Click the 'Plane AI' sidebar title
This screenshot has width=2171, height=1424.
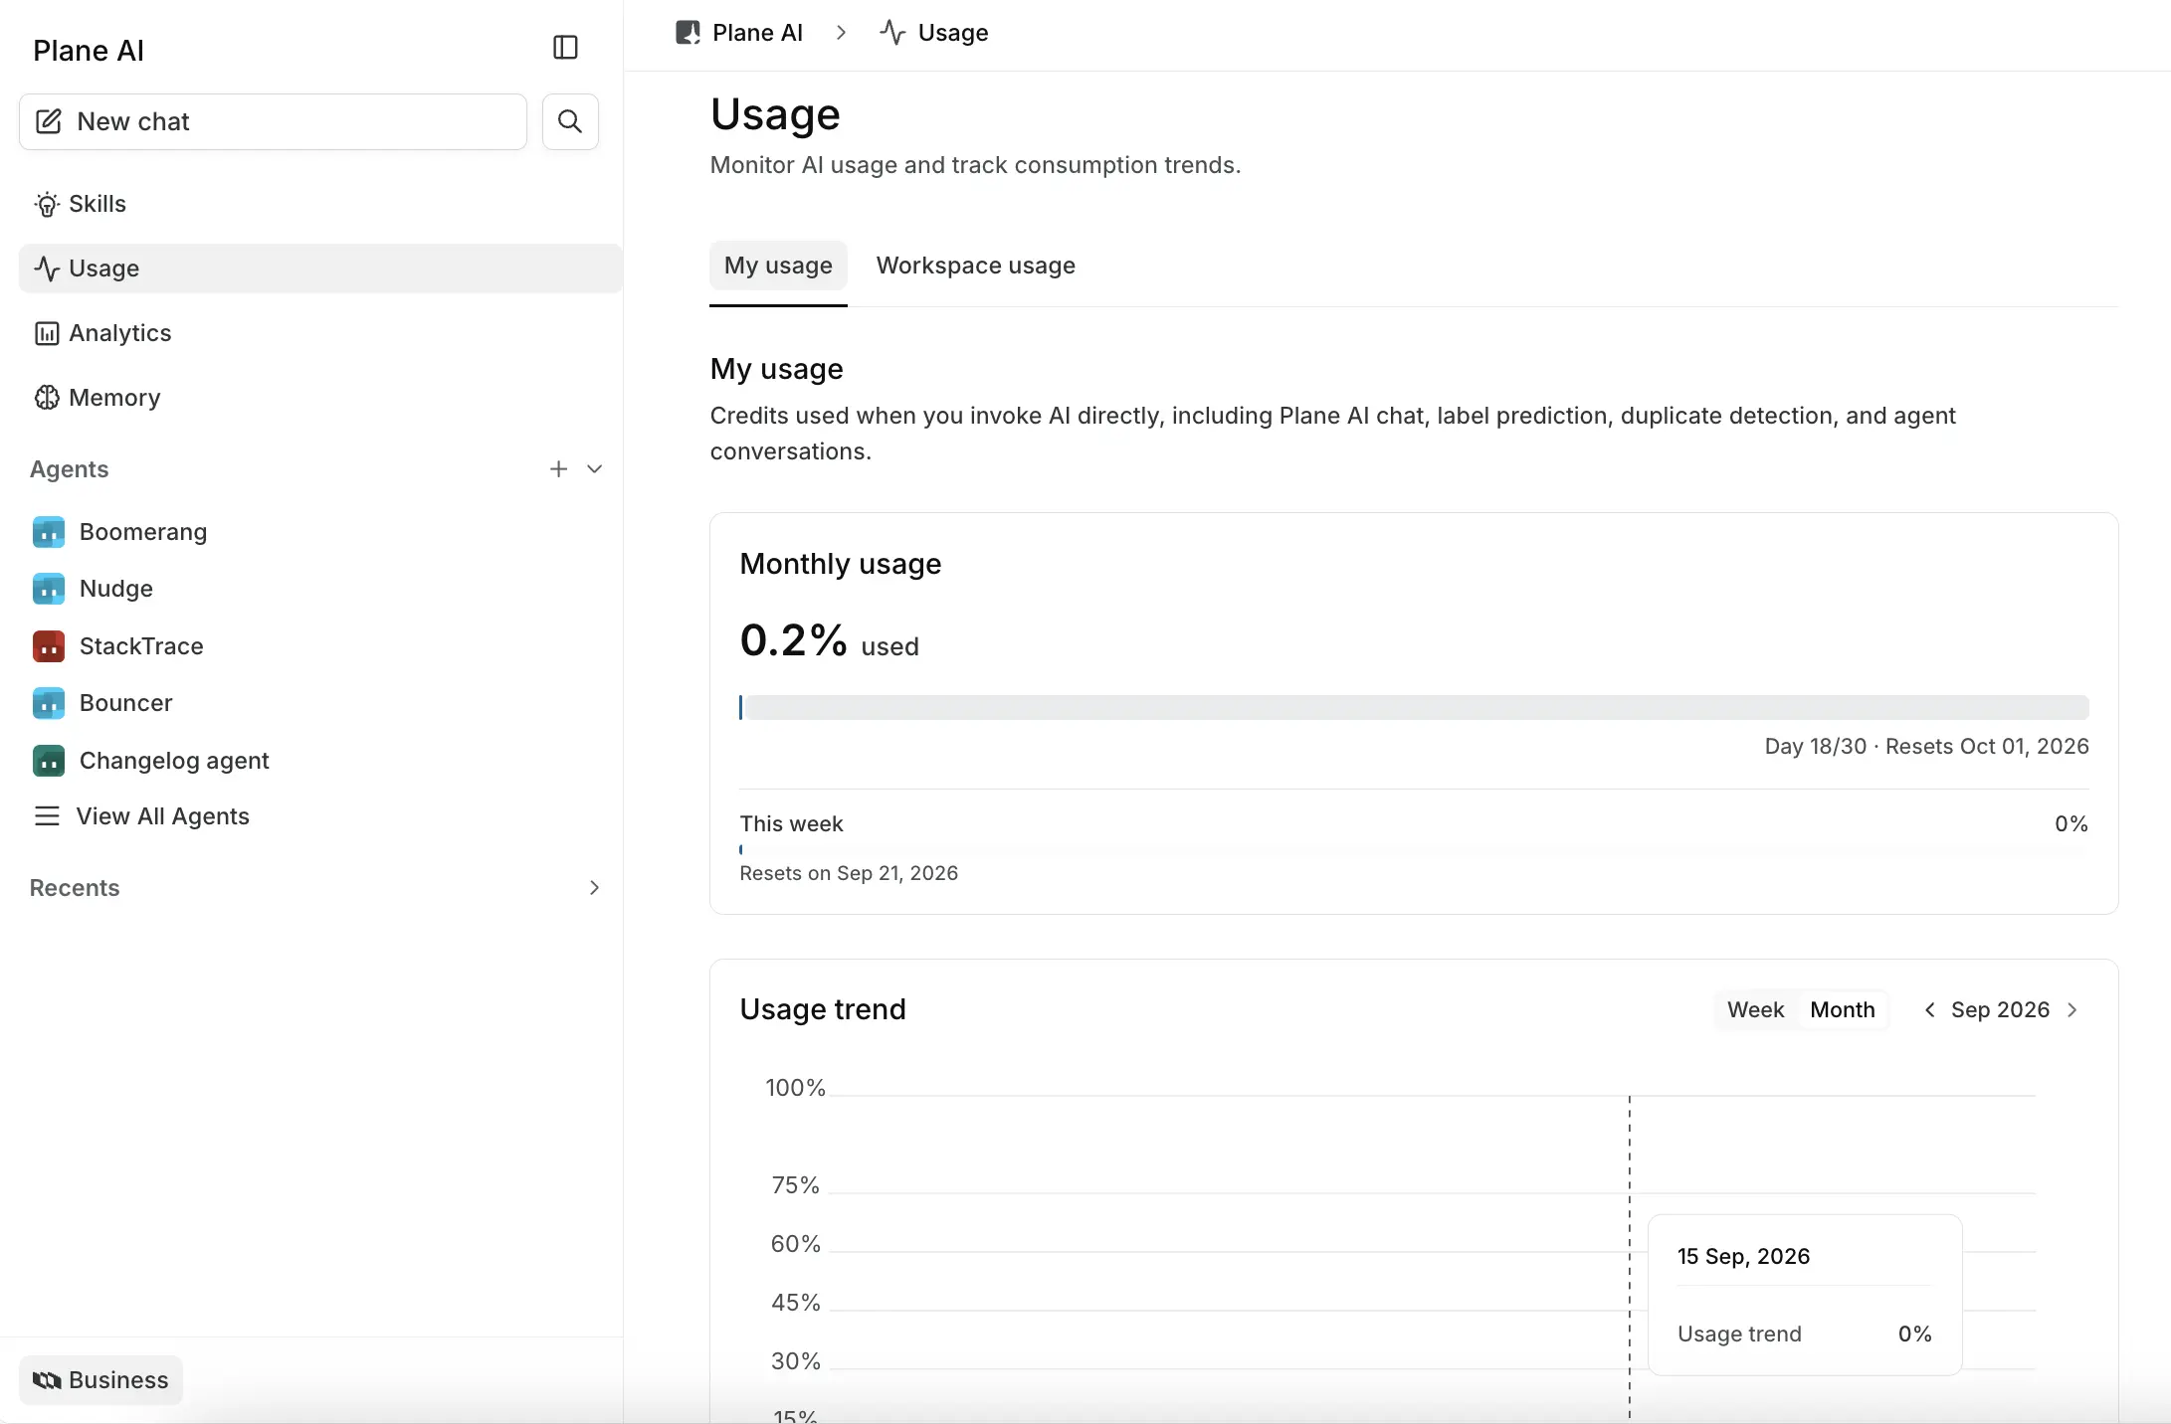89,51
